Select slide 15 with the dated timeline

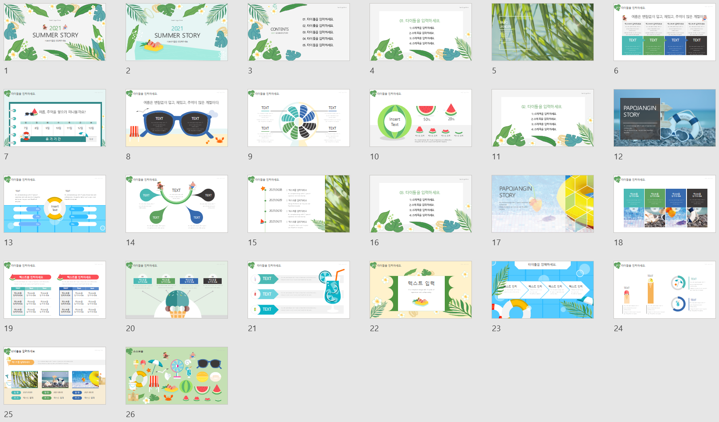(299, 204)
